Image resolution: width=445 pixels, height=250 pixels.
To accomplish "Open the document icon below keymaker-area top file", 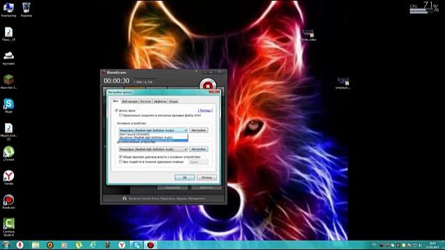I will [8, 34].
